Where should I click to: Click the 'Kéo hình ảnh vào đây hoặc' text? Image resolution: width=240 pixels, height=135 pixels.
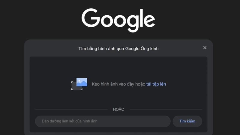(118, 84)
